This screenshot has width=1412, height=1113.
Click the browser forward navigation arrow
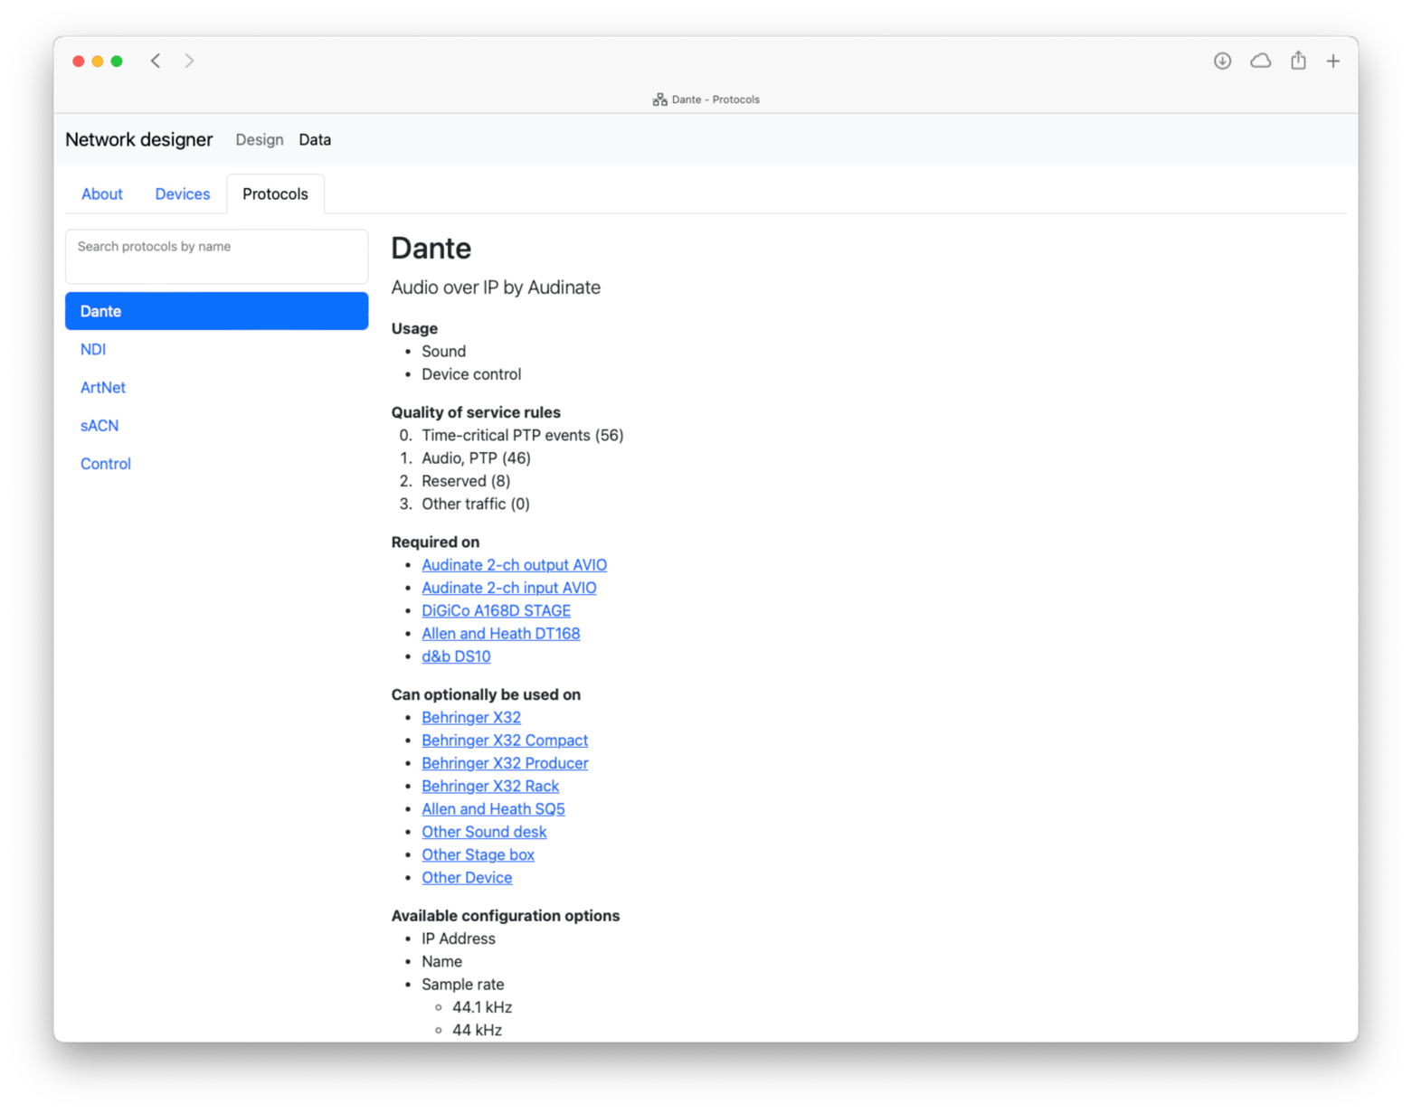(189, 61)
